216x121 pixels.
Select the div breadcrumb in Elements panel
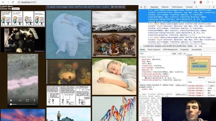click(x=196, y=46)
